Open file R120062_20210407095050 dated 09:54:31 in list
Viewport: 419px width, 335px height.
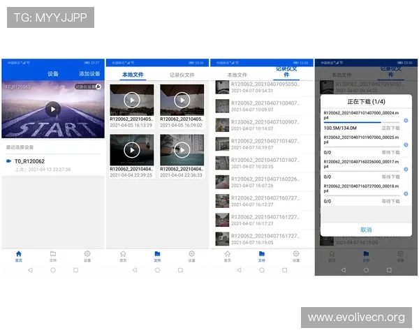pyautogui.click(x=262, y=87)
